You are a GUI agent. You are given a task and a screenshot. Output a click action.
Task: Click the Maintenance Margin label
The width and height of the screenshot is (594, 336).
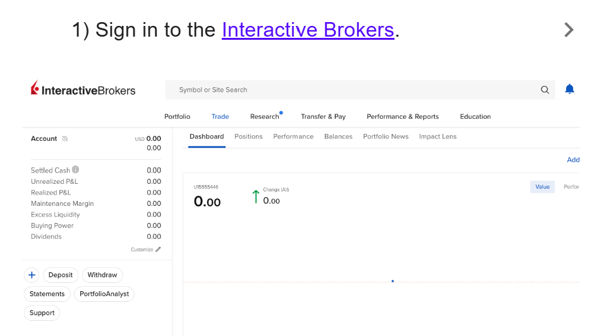point(62,203)
